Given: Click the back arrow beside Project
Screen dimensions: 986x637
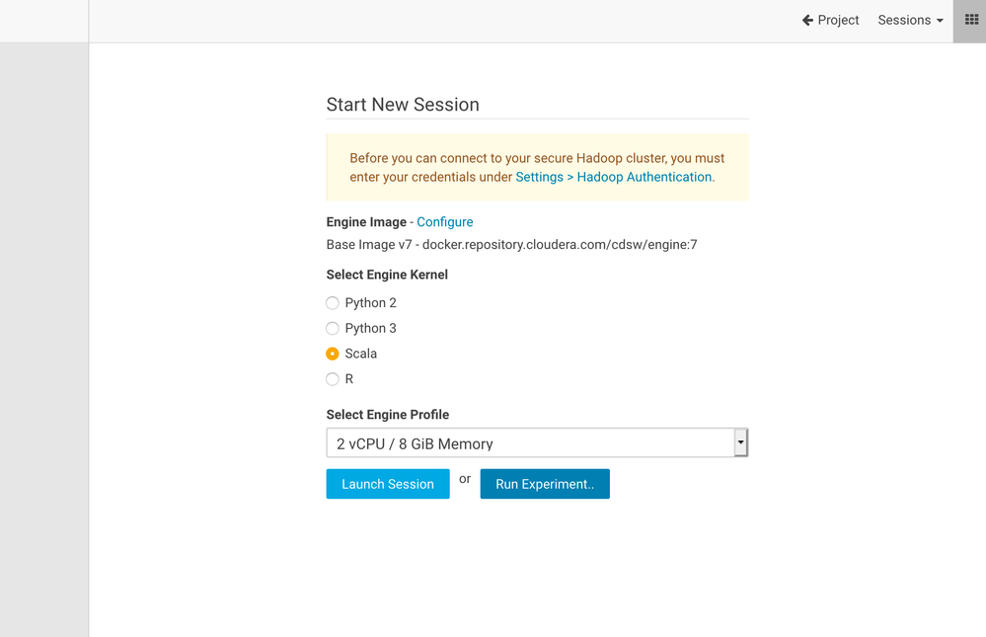Looking at the screenshot, I should pos(807,20).
